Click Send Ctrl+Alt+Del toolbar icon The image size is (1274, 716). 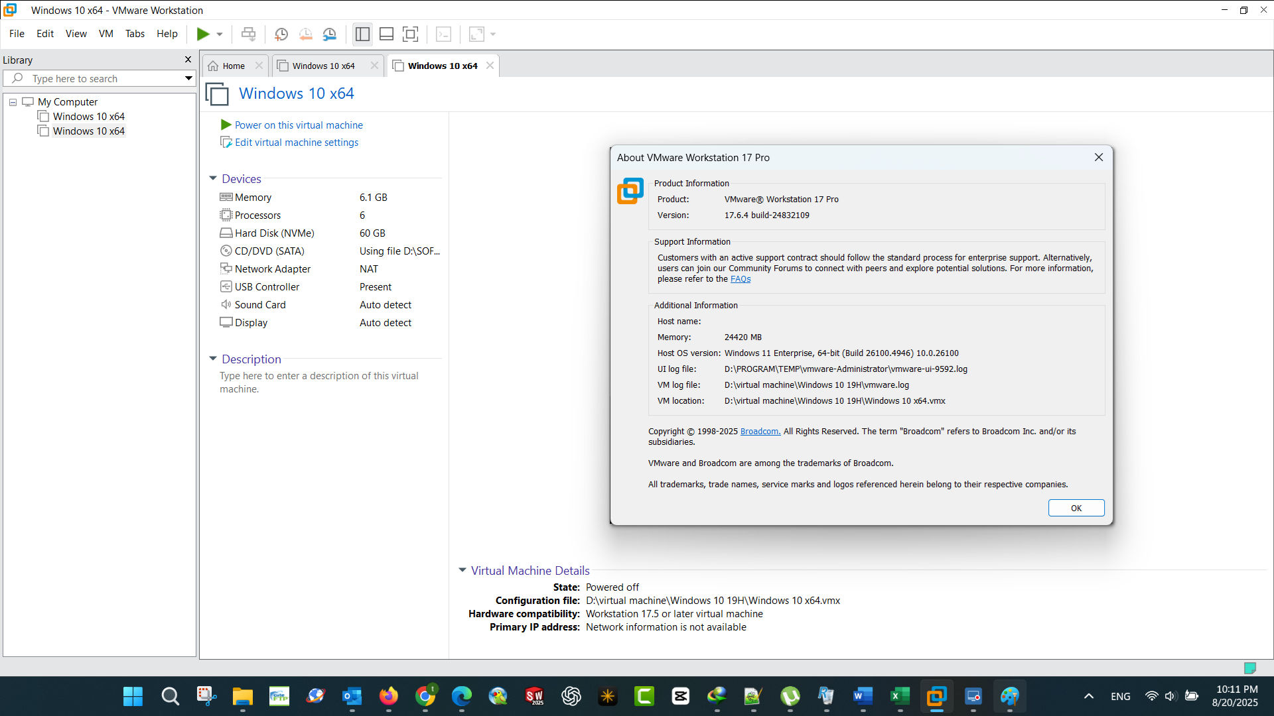click(x=249, y=34)
